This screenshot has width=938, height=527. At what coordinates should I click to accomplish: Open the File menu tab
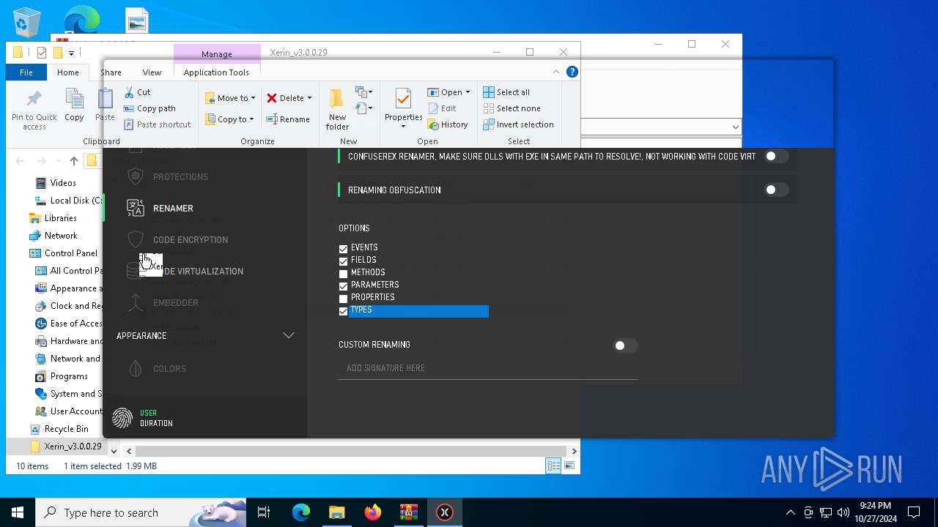tap(26, 72)
